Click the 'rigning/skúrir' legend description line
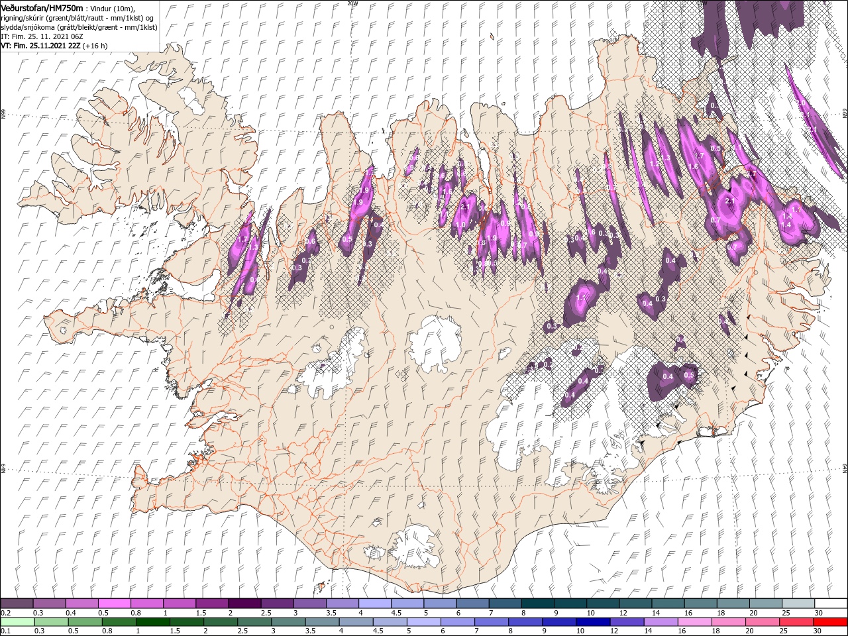 click(79, 18)
